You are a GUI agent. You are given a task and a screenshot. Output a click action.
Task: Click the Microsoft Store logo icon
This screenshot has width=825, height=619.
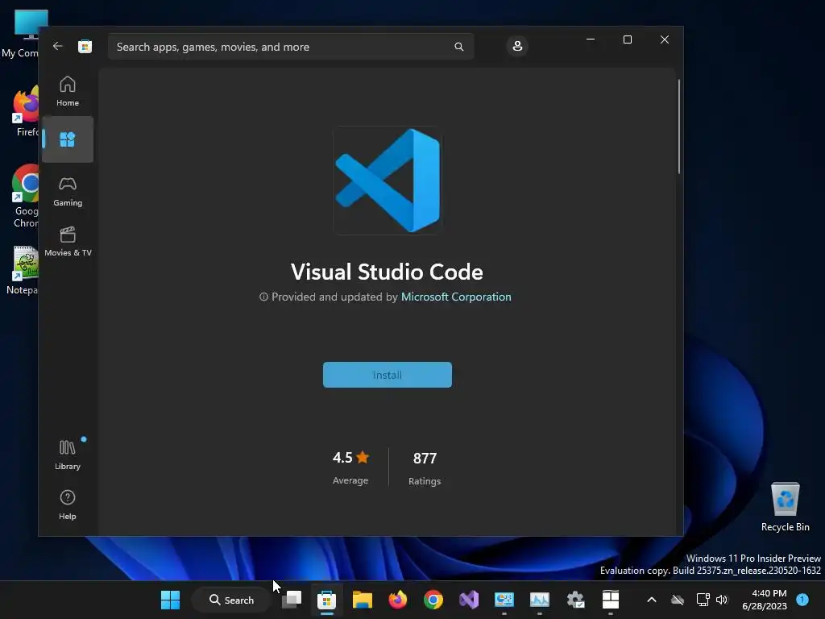(x=85, y=46)
